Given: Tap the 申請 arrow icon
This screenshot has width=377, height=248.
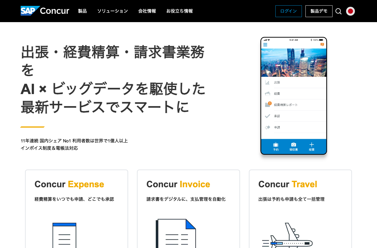Looking at the screenshot, I should click(267, 127).
